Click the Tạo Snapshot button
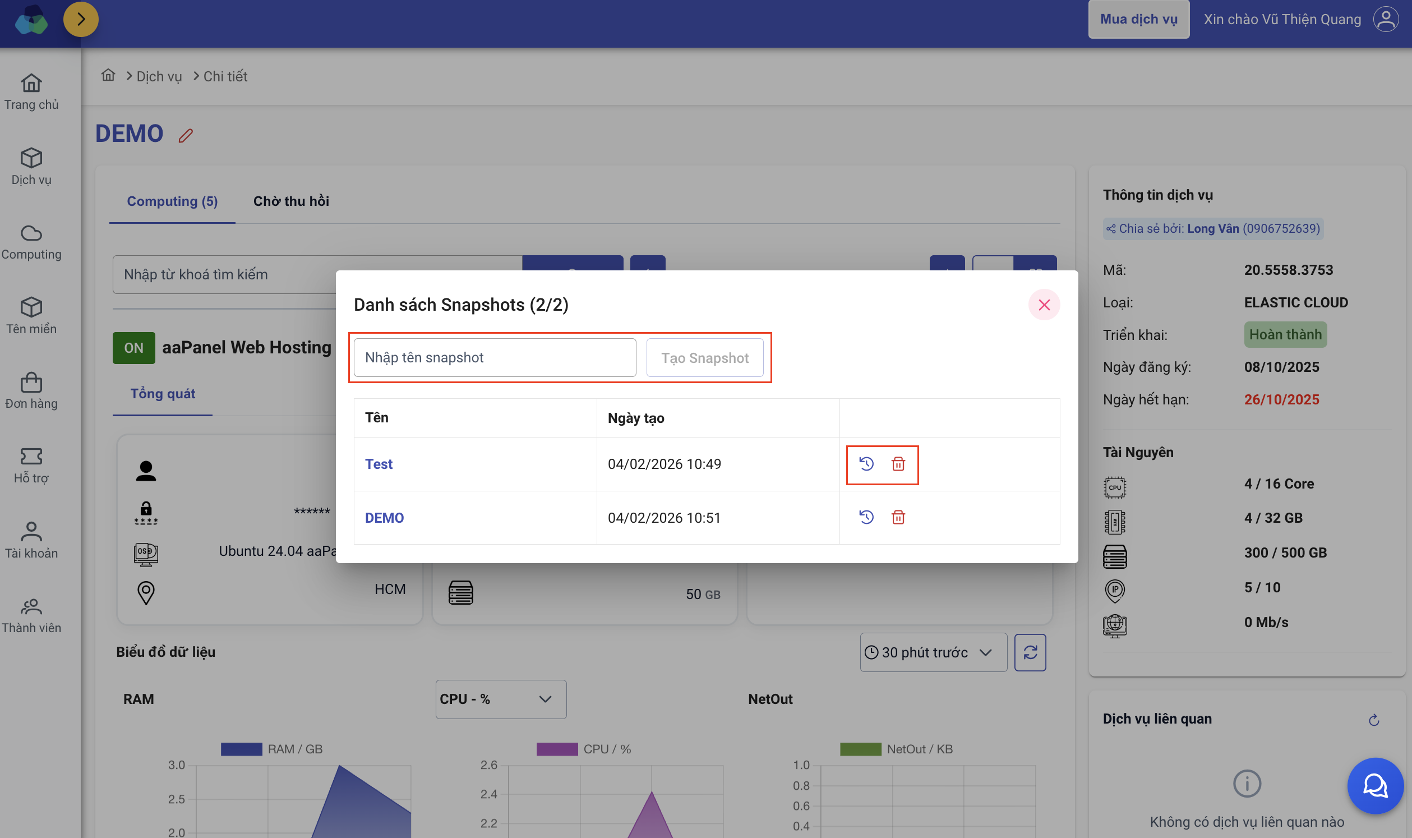This screenshot has width=1412, height=838. pos(704,358)
